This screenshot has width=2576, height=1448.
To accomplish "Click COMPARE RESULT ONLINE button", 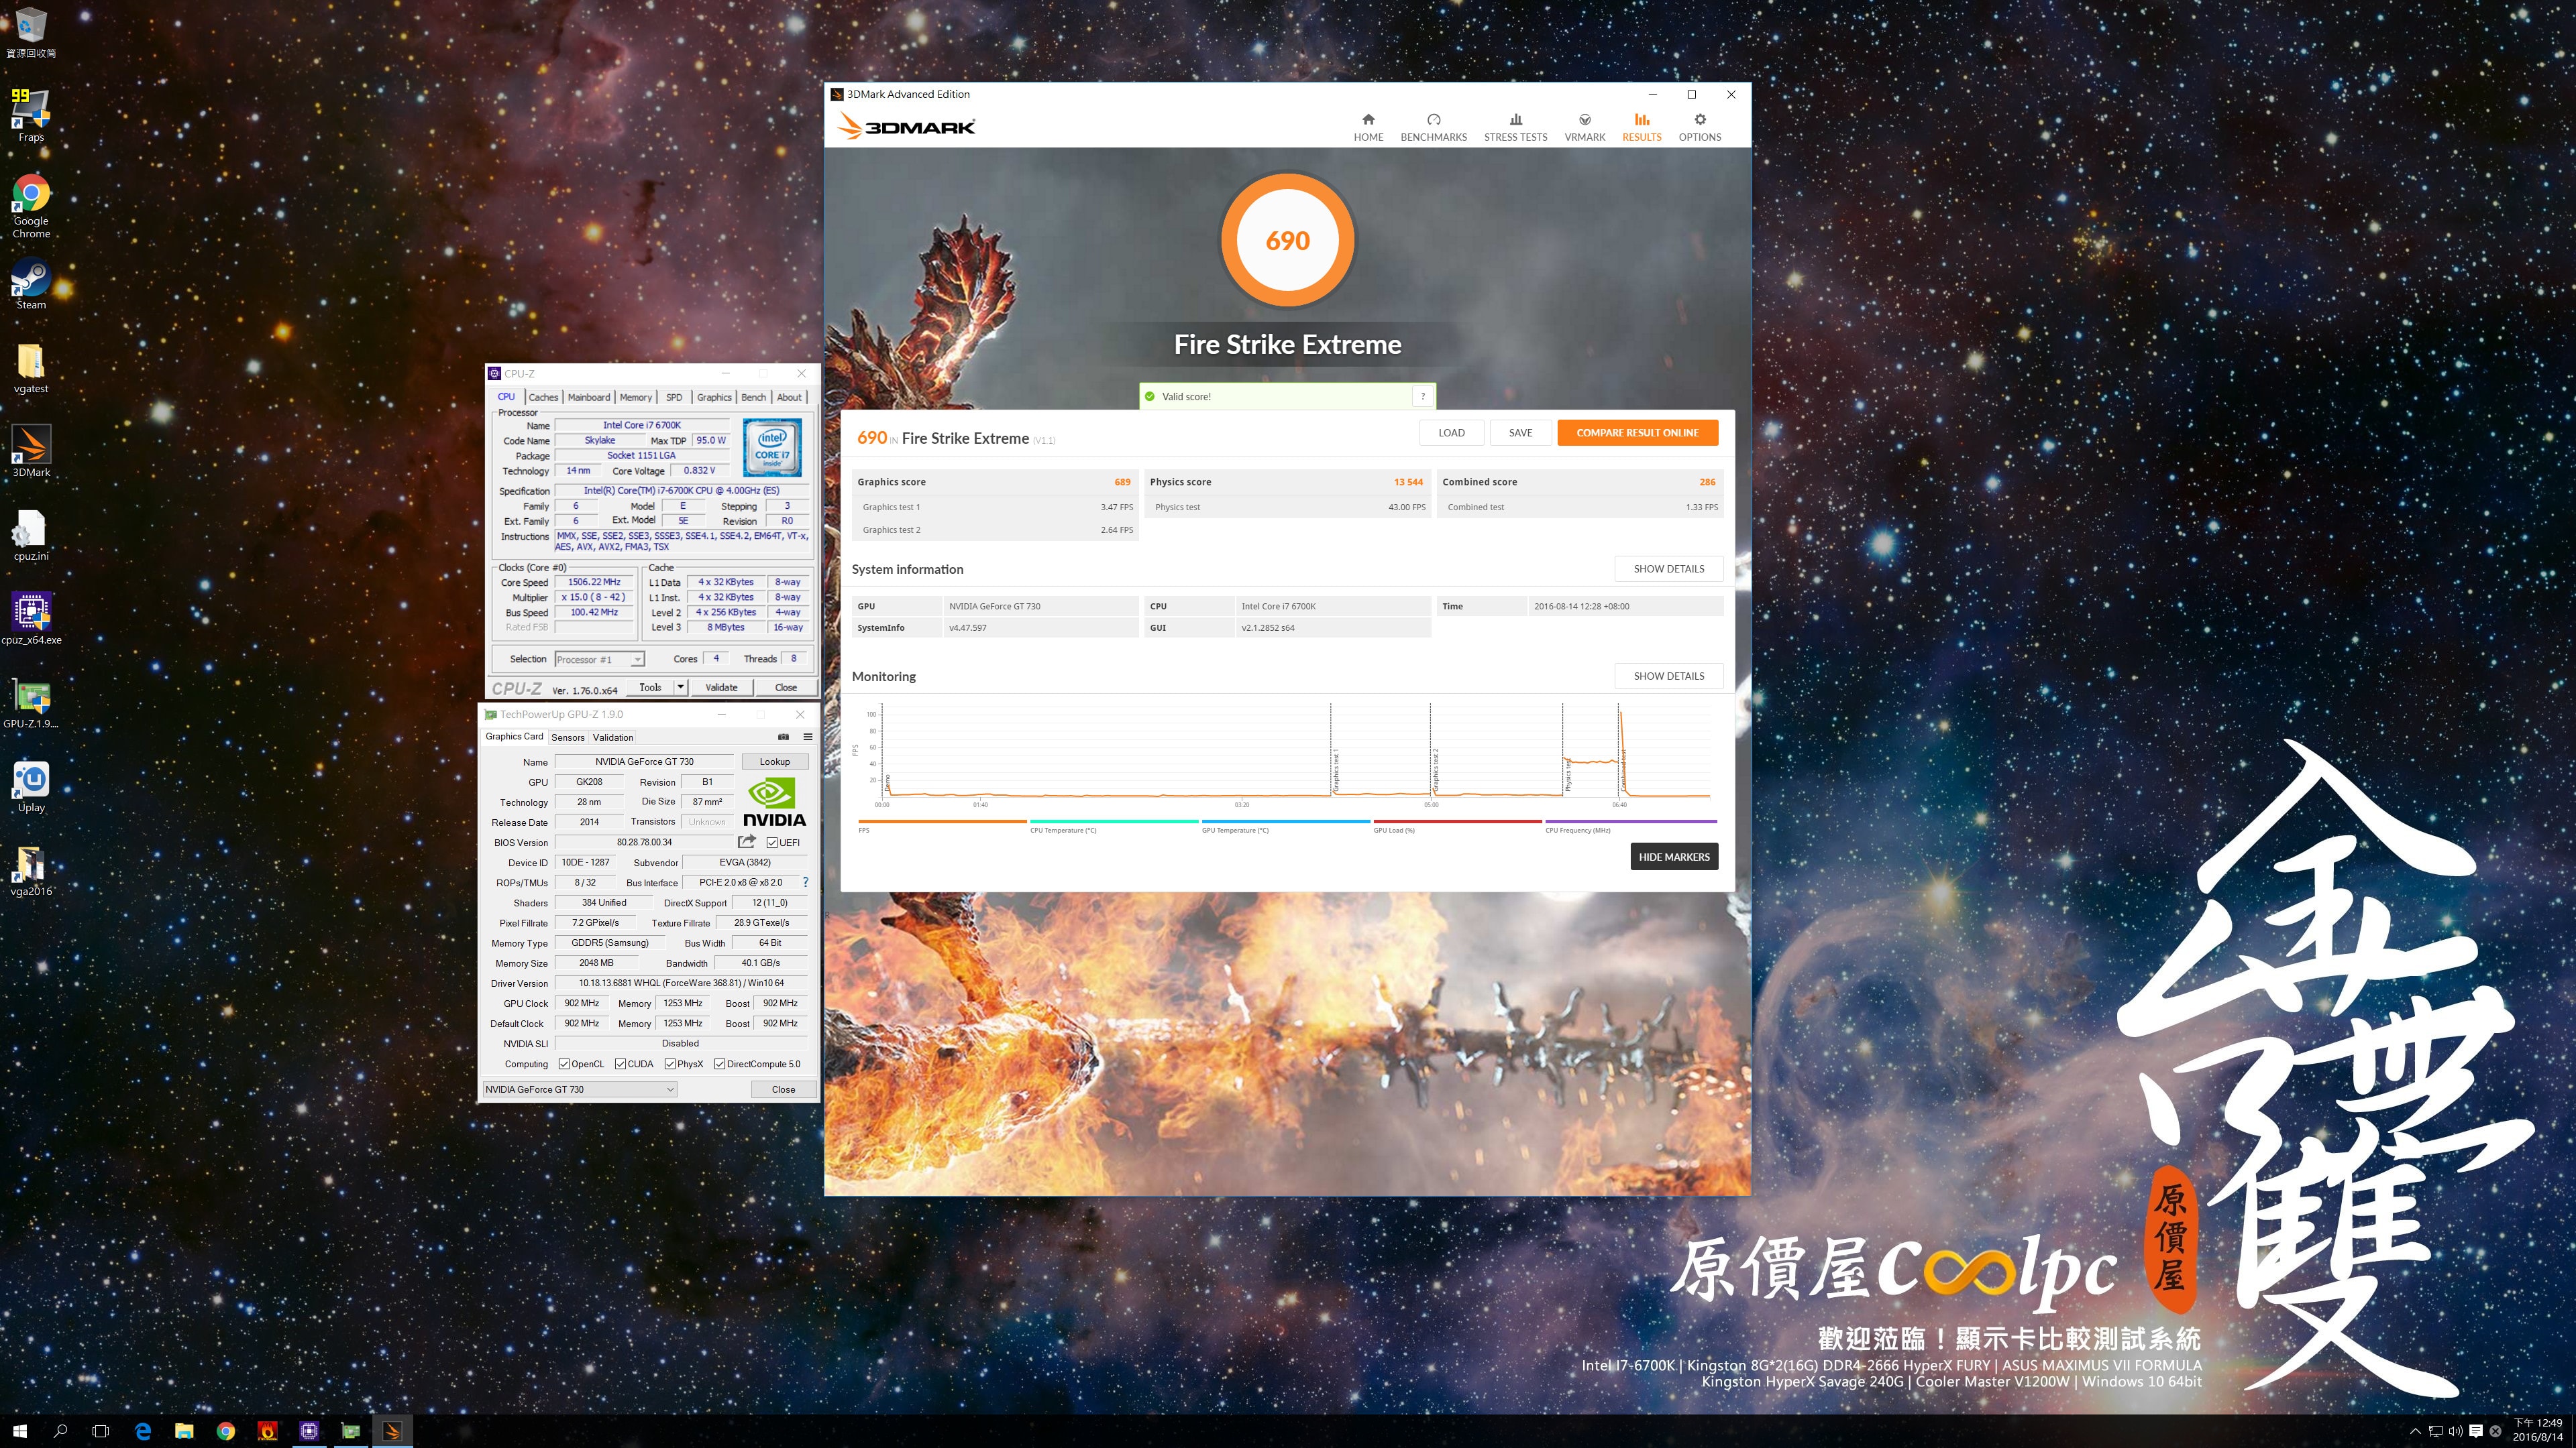I will pyautogui.click(x=1637, y=432).
